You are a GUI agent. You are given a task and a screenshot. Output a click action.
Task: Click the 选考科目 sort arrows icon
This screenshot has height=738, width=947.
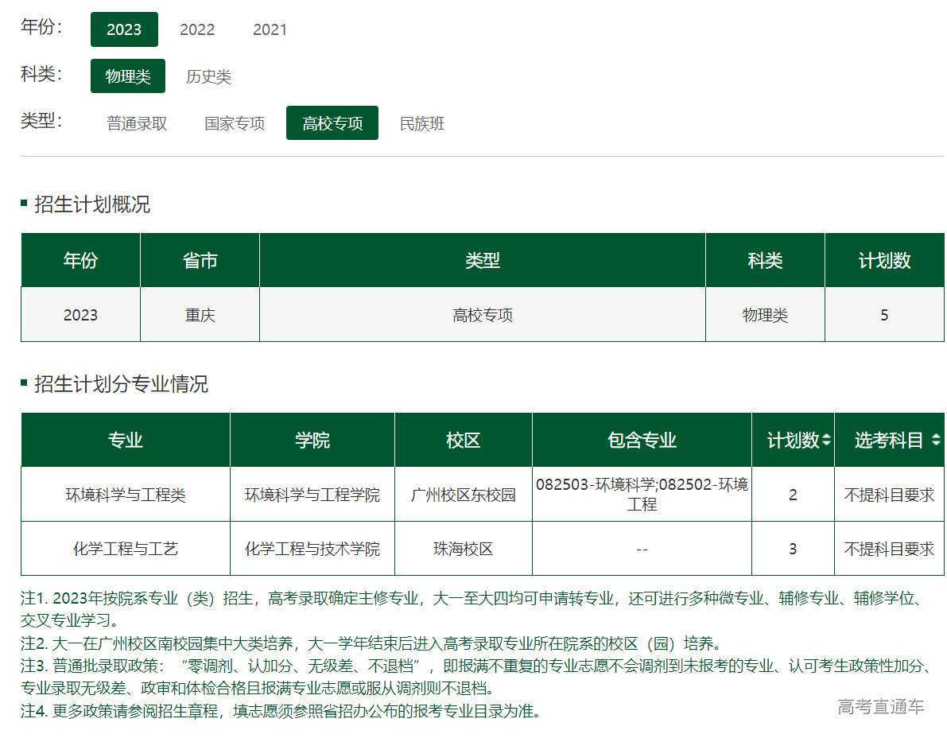tap(936, 440)
